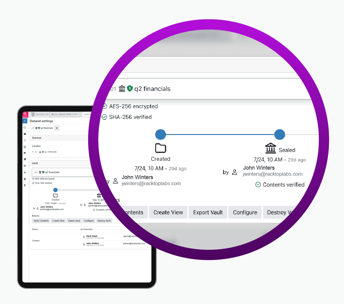344x304 pixels.
Task: Click the user icon beside John Winters in Owners
Action: point(84,244)
